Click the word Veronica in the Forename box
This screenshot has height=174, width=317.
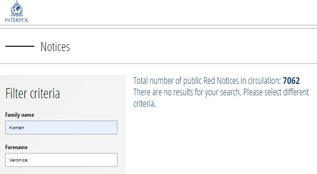[x=18, y=160]
